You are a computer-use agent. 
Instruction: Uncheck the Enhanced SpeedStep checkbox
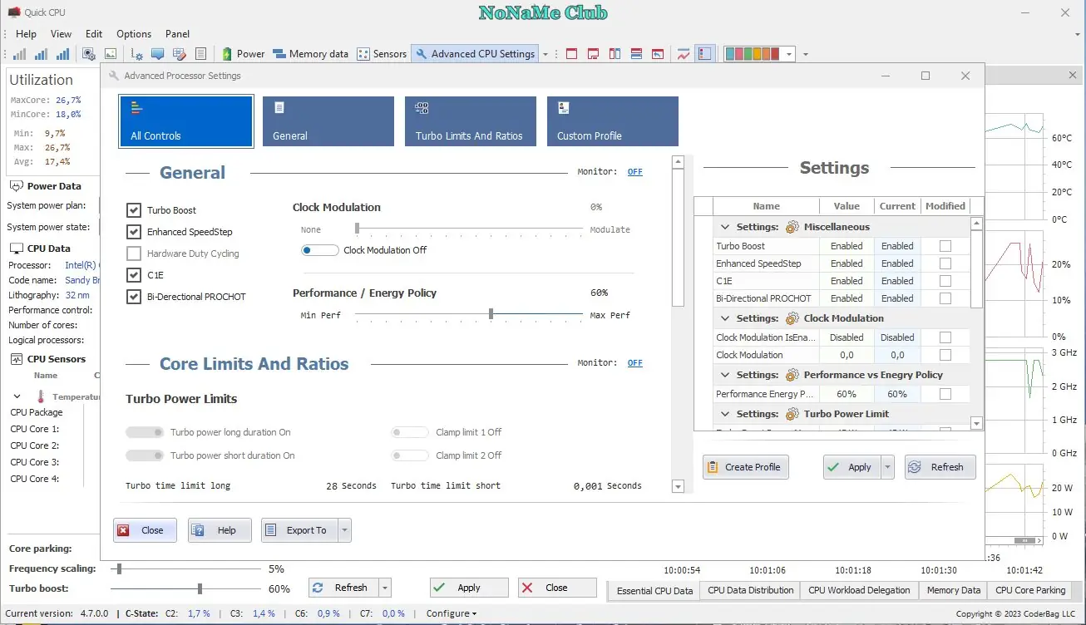pos(133,232)
